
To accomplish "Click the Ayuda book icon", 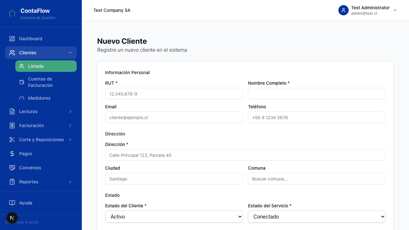I will click(x=12, y=203).
